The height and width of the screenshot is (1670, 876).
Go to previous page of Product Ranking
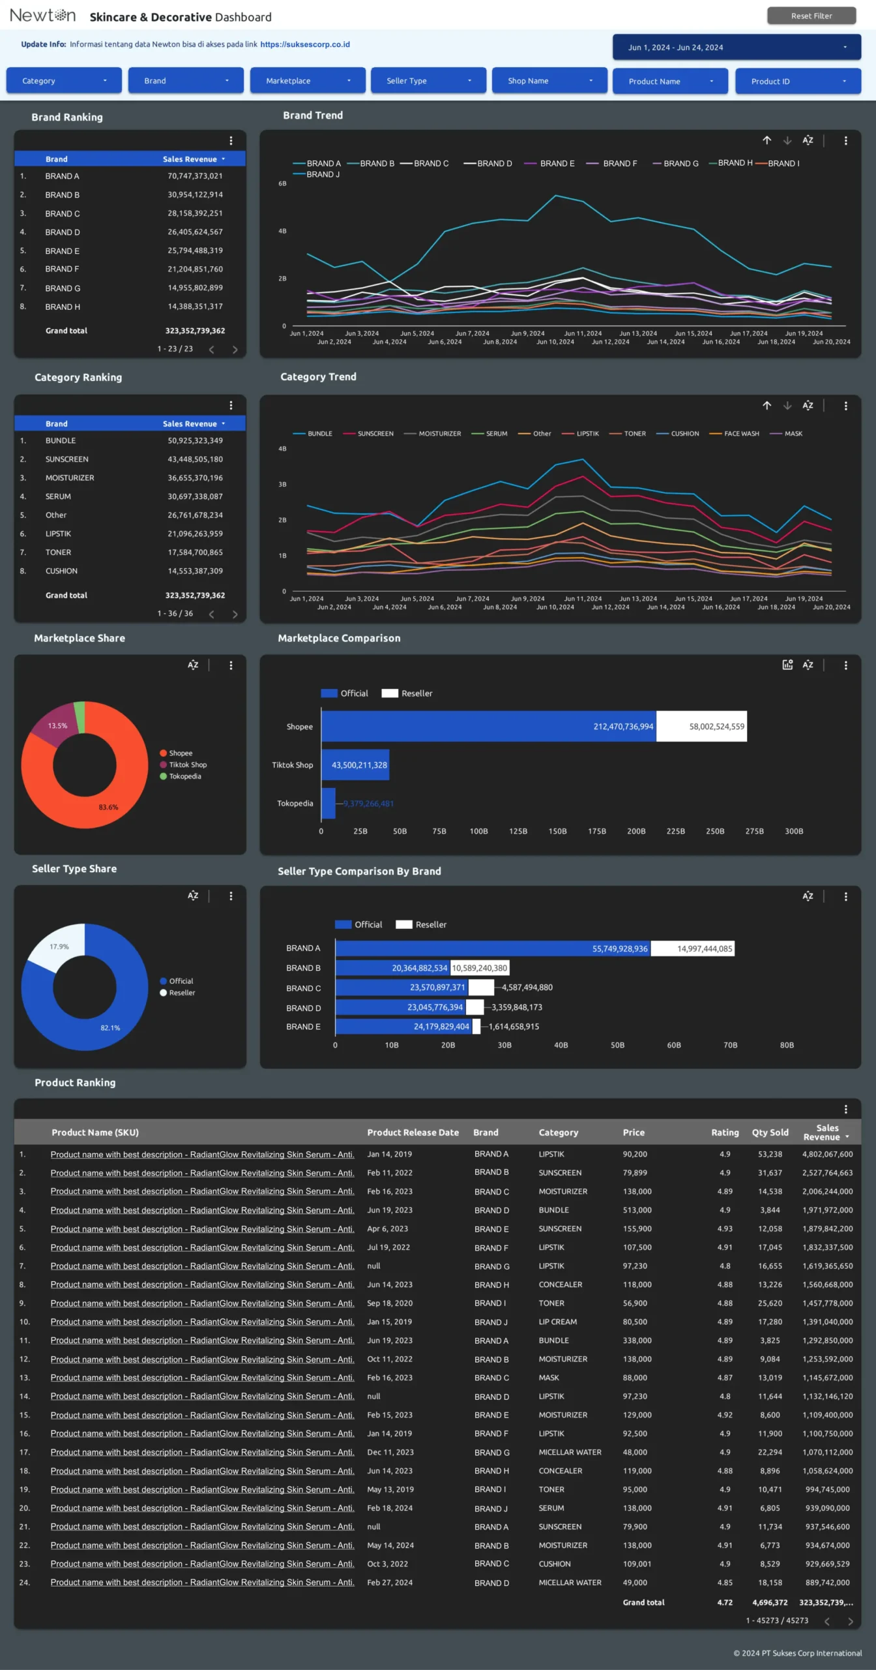pos(827,1621)
